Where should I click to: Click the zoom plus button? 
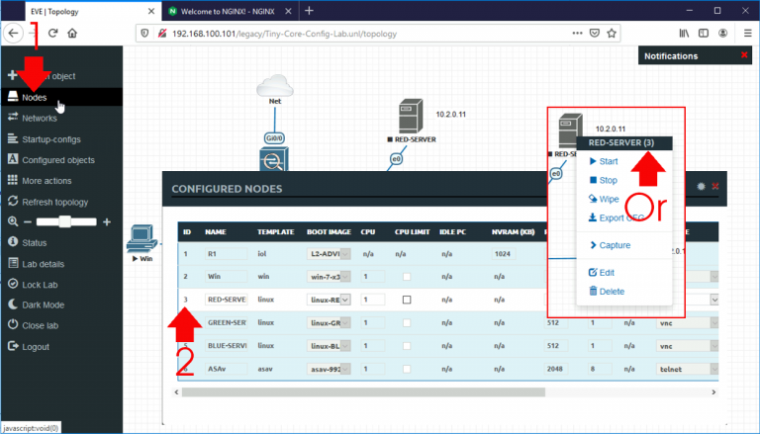(x=107, y=222)
